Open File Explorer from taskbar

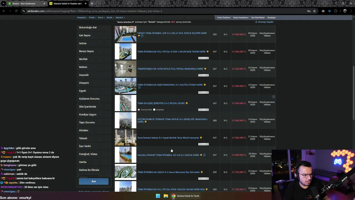tap(166, 196)
